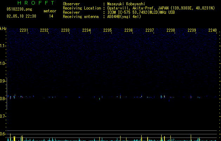Click the Observer label

click(x=71, y=4)
